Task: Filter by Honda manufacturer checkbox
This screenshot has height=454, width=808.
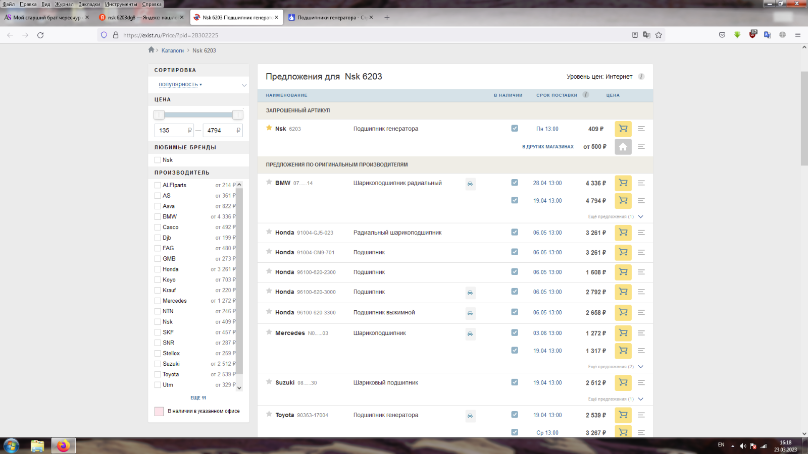Action: click(158, 269)
